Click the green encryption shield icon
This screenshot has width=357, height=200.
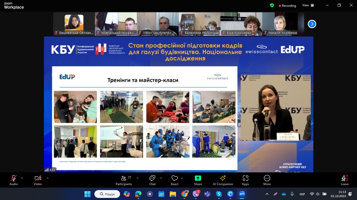pos(272,5)
